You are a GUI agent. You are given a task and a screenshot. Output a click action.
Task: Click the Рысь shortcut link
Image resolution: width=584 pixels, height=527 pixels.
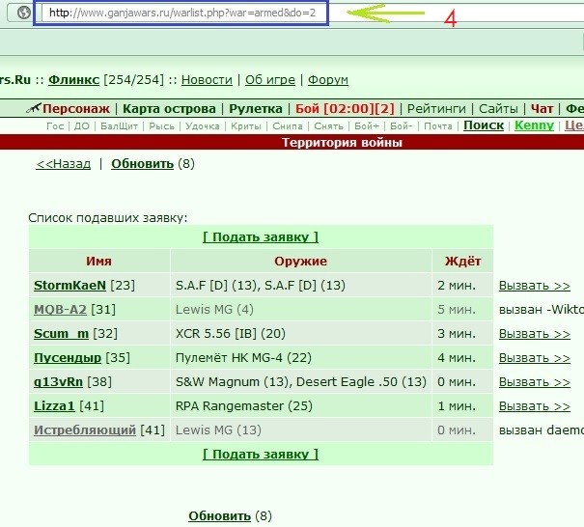[161, 126]
